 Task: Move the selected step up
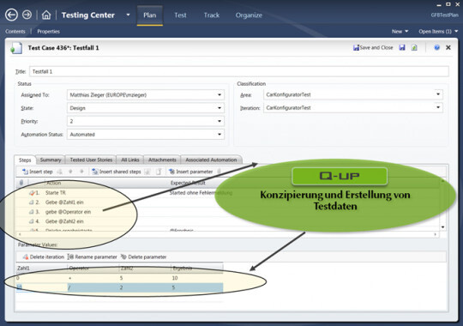click(70, 172)
